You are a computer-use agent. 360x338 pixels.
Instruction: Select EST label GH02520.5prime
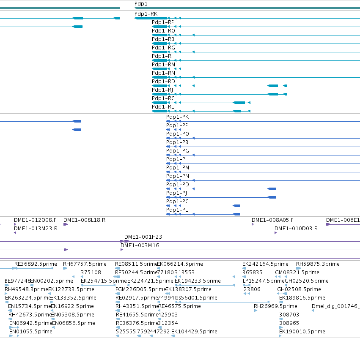[307, 281]
